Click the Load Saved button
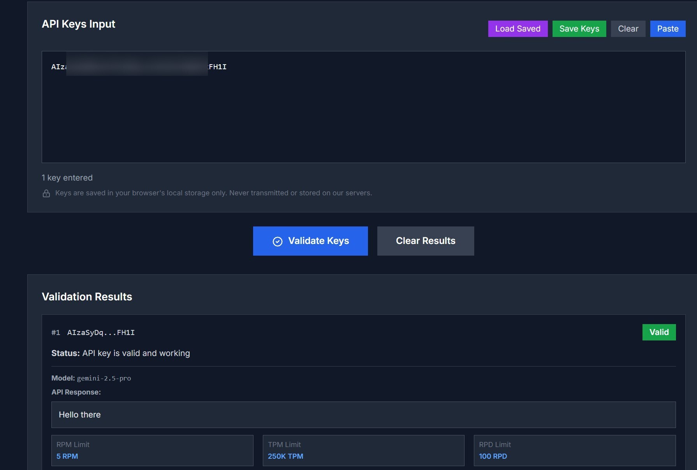 click(x=517, y=29)
